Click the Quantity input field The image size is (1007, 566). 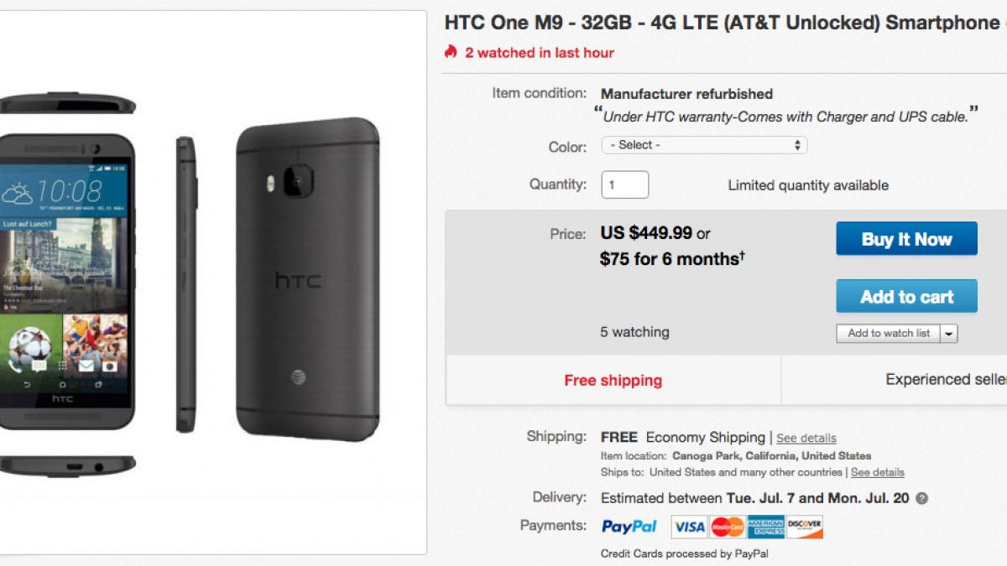coord(624,184)
